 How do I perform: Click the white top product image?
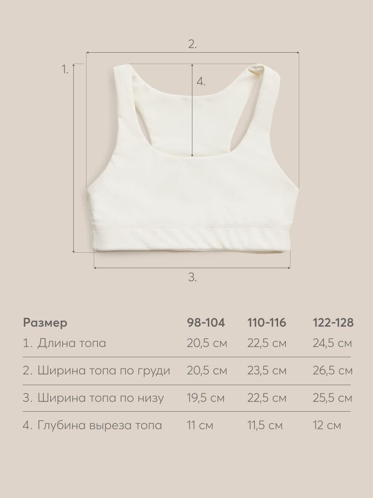point(192,158)
